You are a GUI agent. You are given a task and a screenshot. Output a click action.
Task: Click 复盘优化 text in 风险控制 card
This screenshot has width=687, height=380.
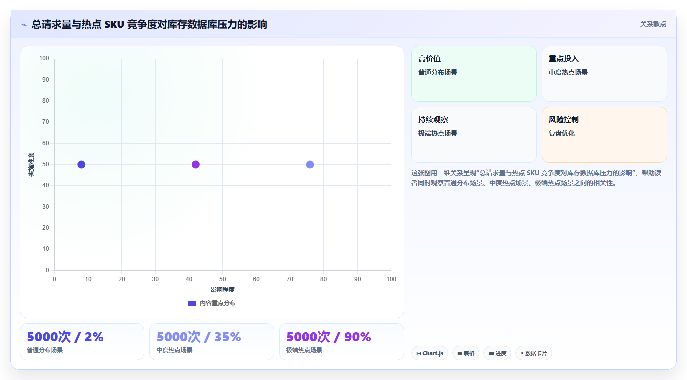(x=562, y=133)
